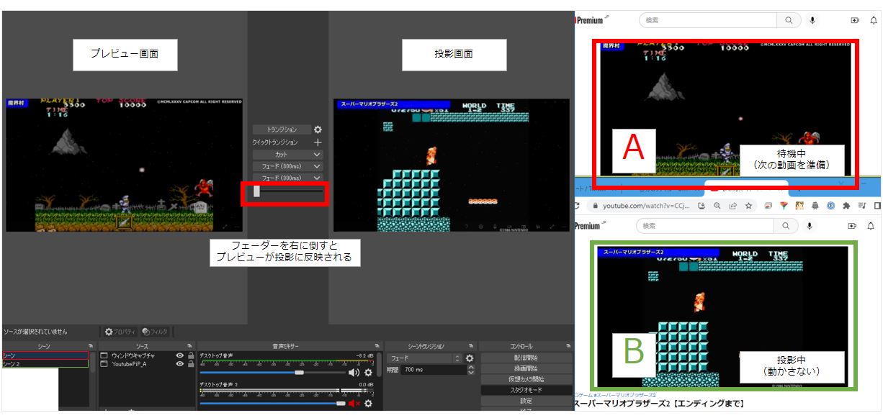
Task: Click voice search microphone in lower YouTube window
Action: [x=810, y=226]
